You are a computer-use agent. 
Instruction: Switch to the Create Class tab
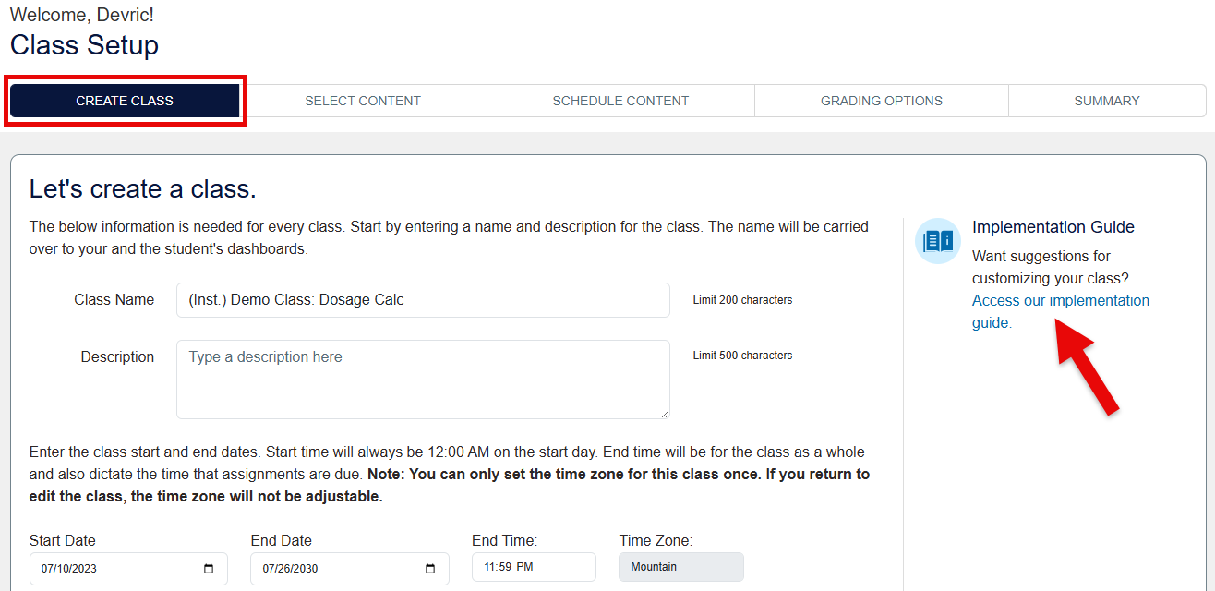[x=125, y=101]
